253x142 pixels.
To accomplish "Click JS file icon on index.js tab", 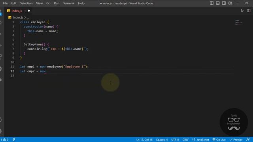I will point(9,11).
